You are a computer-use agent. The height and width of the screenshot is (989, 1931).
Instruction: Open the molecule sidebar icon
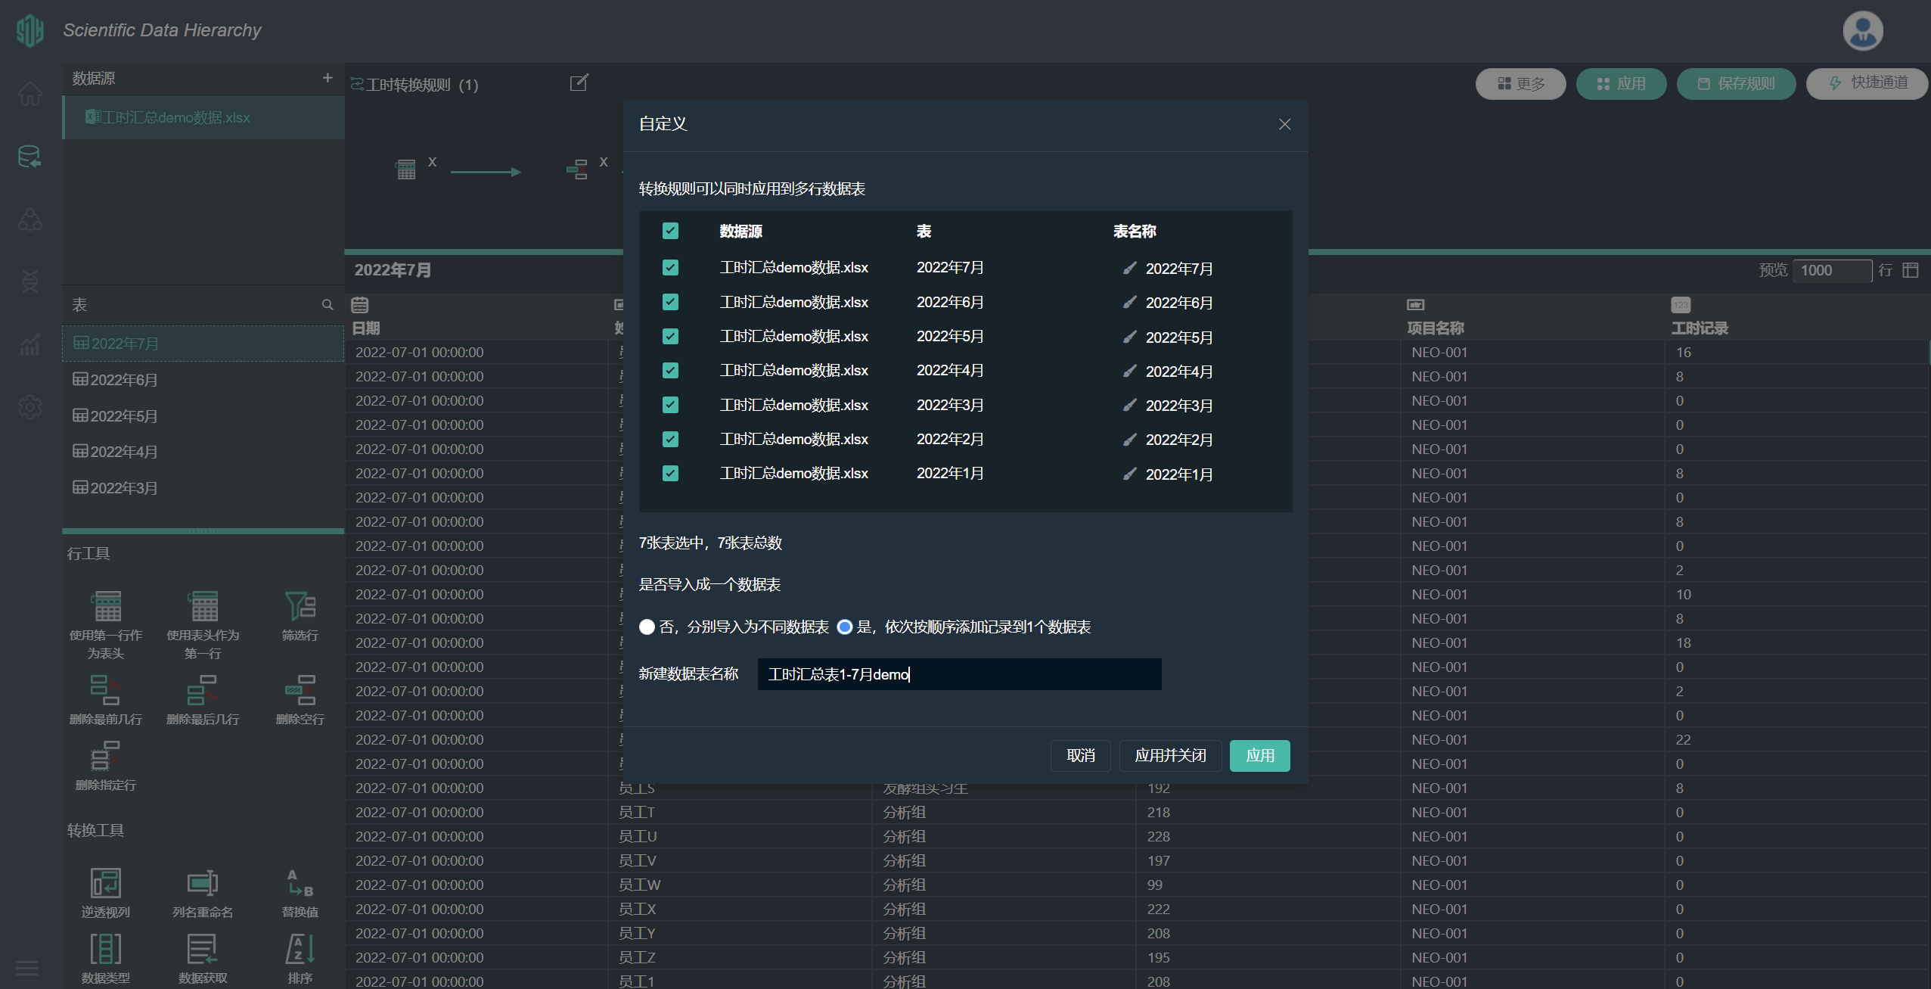pos(30,219)
